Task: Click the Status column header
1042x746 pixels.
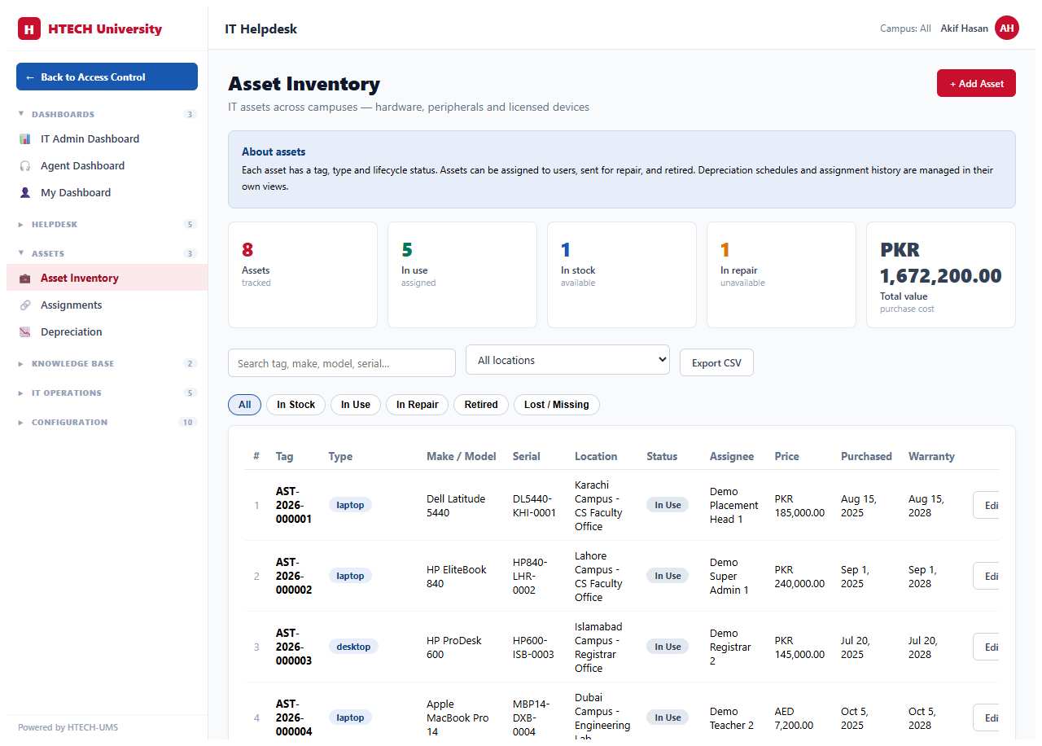Action: pos(662,457)
